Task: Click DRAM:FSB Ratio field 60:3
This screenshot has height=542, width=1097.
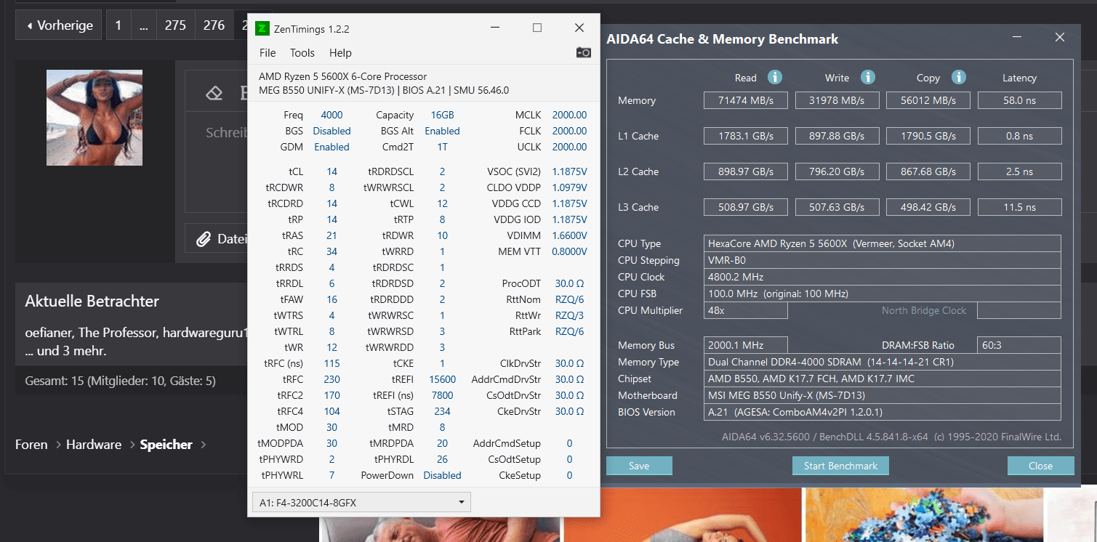Action: pos(1019,345)
